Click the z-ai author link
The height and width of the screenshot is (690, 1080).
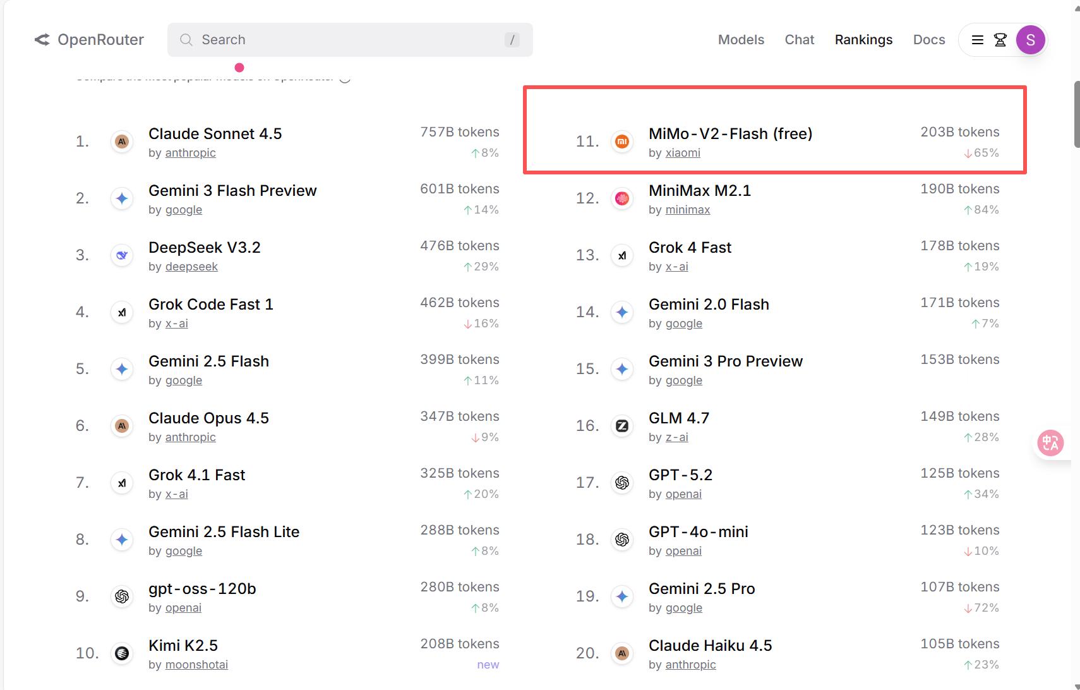[677, 437]
